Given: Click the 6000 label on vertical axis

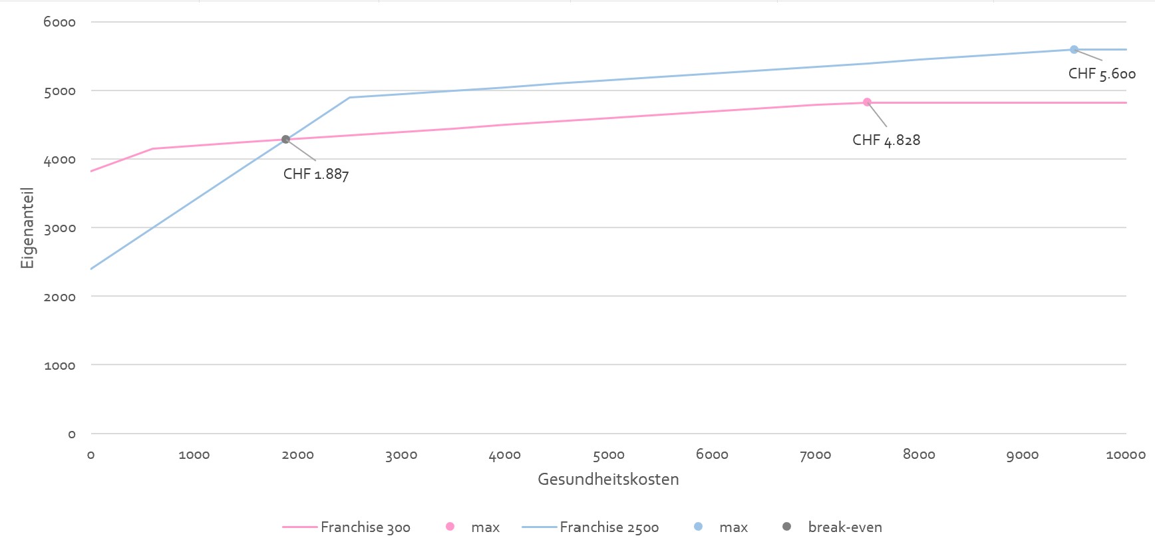Looking at the screenshot, I should 60,22.
